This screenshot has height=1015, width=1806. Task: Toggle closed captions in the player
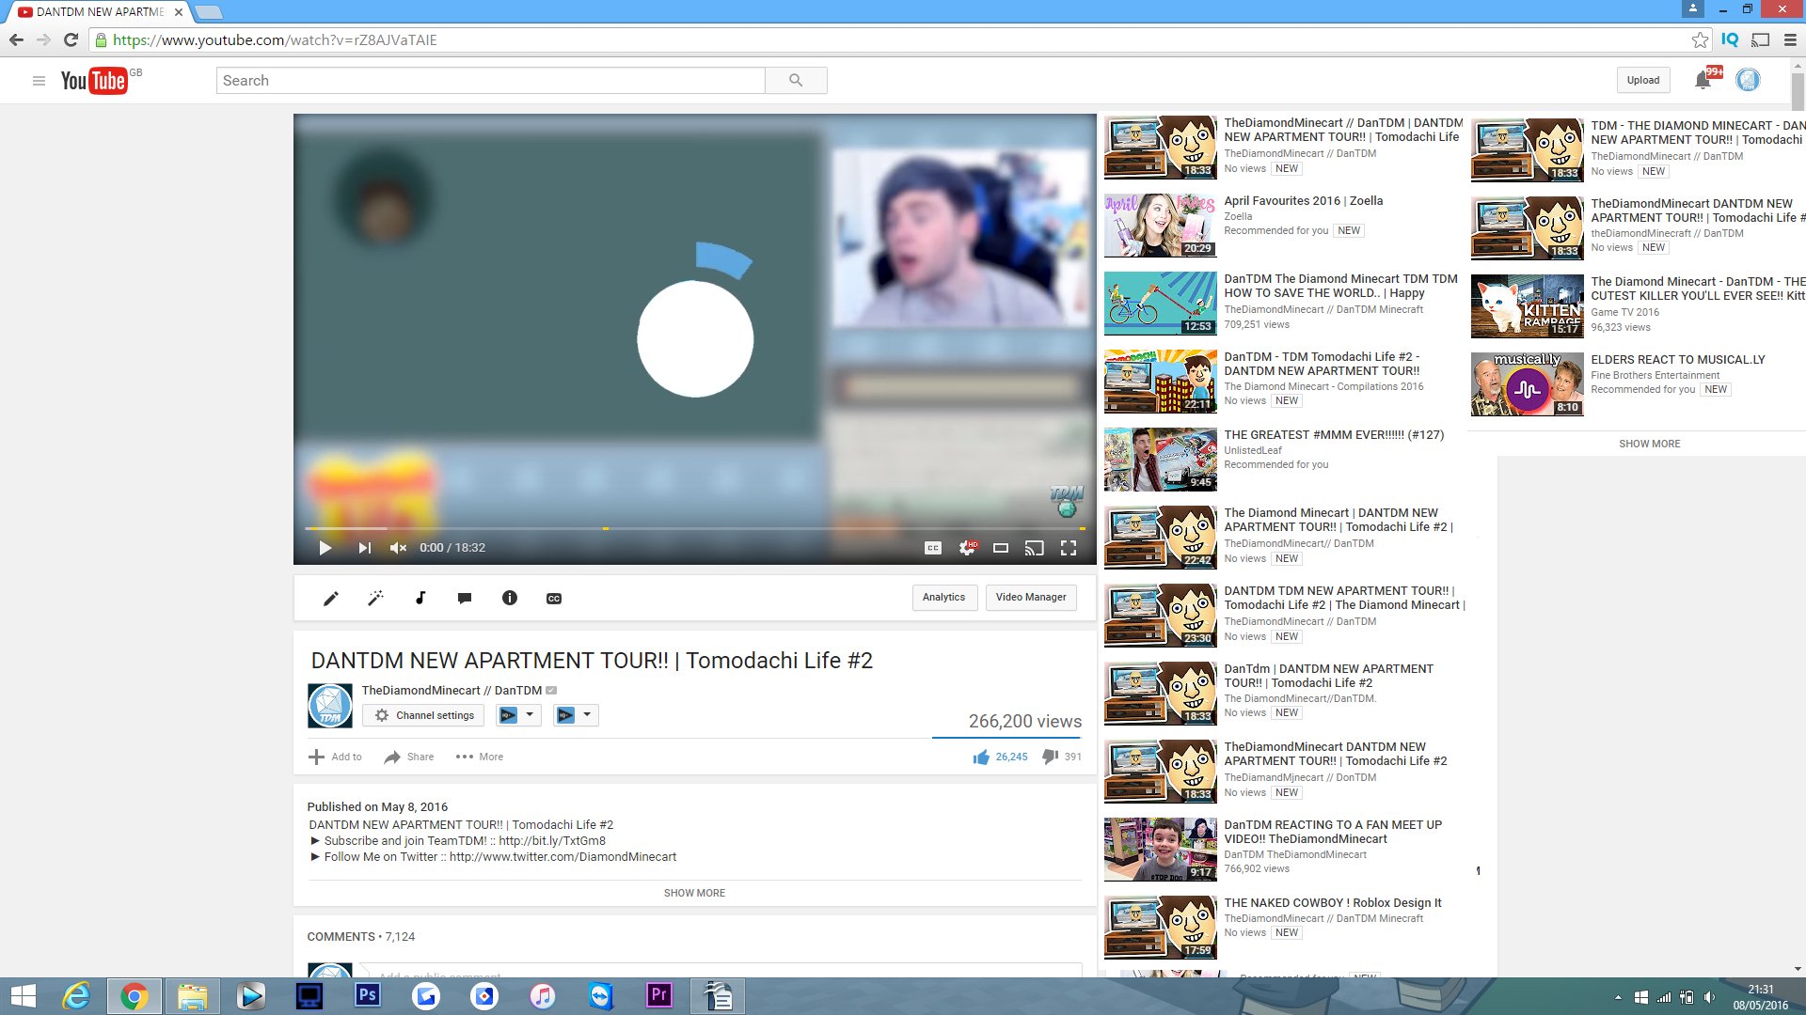(x=932, y=548)
